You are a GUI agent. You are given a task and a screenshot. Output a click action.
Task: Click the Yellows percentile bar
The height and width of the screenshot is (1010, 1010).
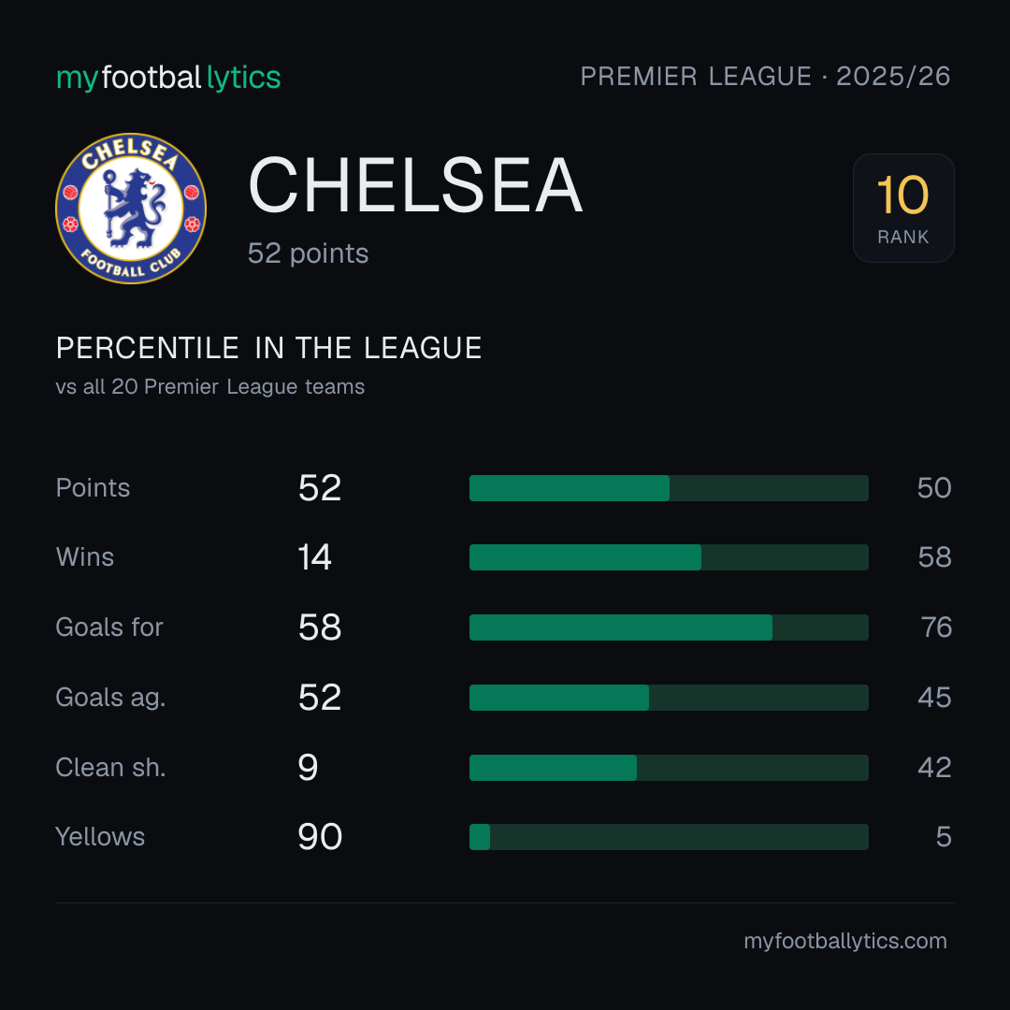coord(669,837)
